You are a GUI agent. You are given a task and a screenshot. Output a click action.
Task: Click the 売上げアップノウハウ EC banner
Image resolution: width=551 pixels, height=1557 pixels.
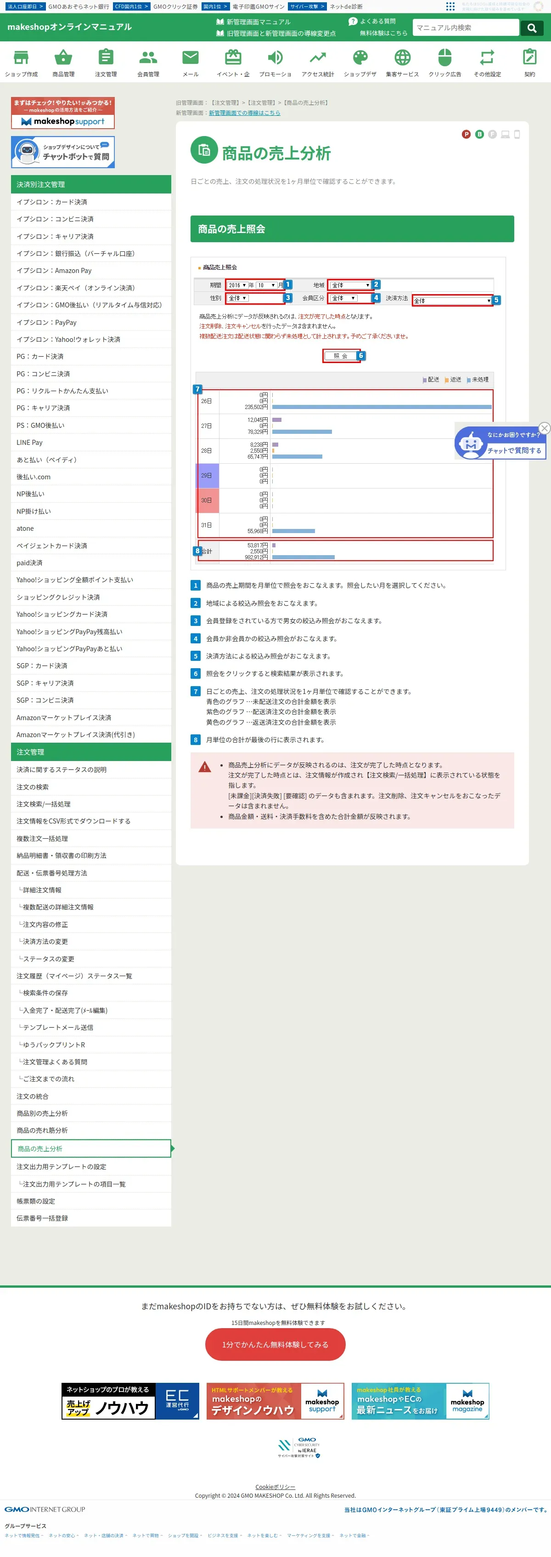pos(130,1401)
